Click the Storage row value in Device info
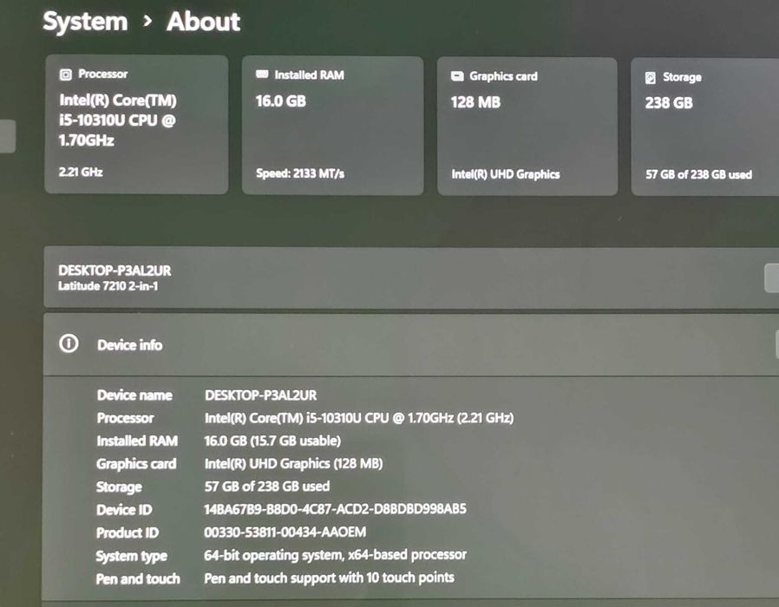779x607 pixels. point(267,486)
